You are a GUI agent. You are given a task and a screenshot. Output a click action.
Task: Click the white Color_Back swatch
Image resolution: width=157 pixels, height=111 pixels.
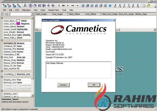[18, 21]
